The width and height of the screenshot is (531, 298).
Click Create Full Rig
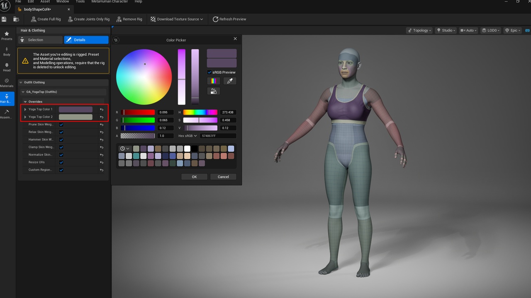(46, 19)
